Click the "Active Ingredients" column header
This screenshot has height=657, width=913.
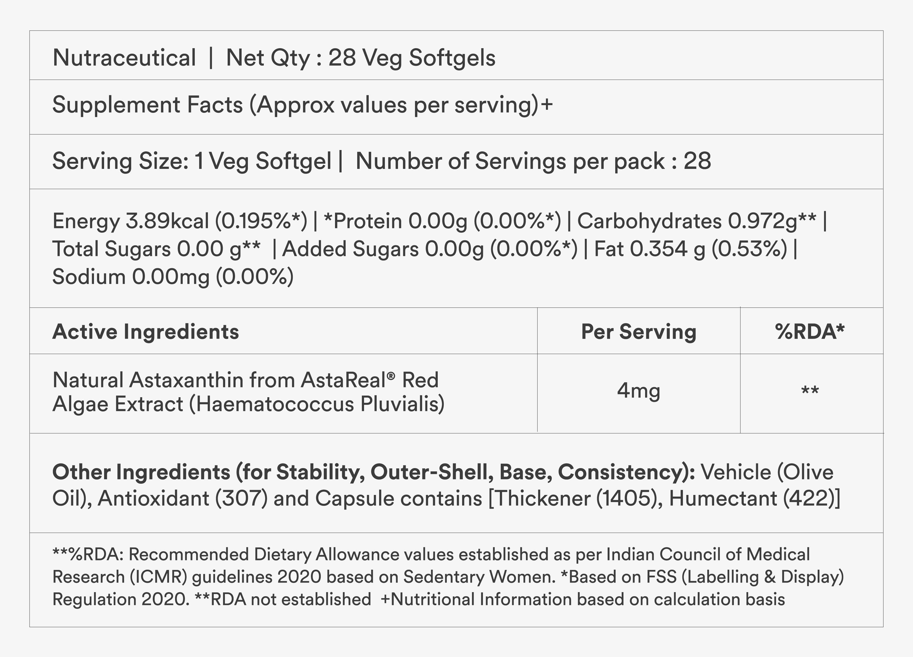point(146,332)
